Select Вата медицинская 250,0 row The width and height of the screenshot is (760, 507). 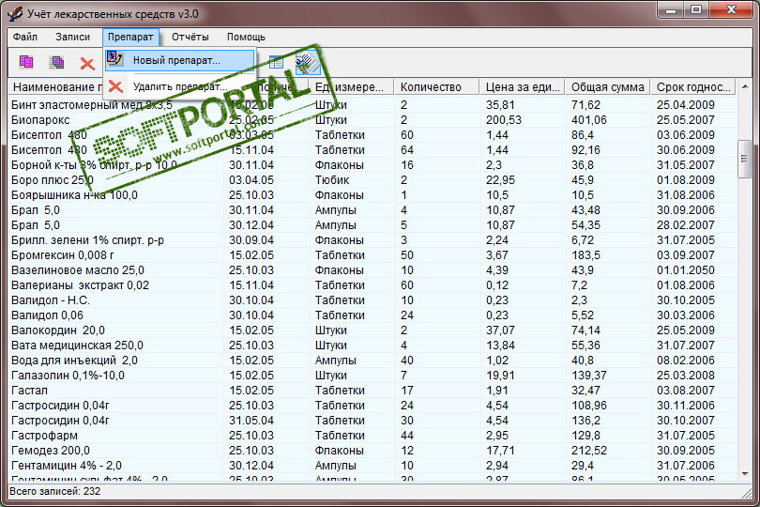tap(372, 346)
